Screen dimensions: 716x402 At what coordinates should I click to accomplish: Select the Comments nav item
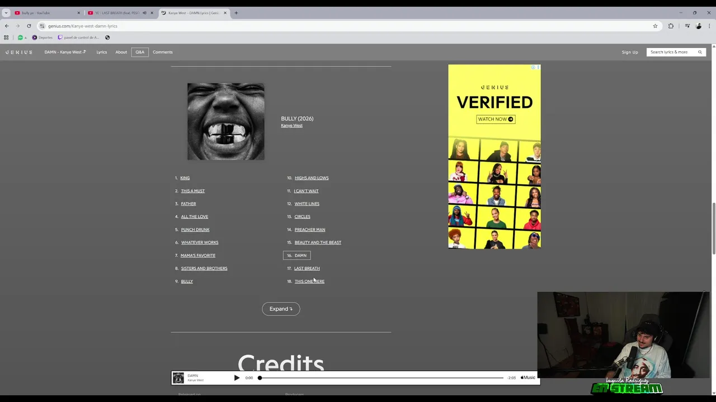point(163,52)
